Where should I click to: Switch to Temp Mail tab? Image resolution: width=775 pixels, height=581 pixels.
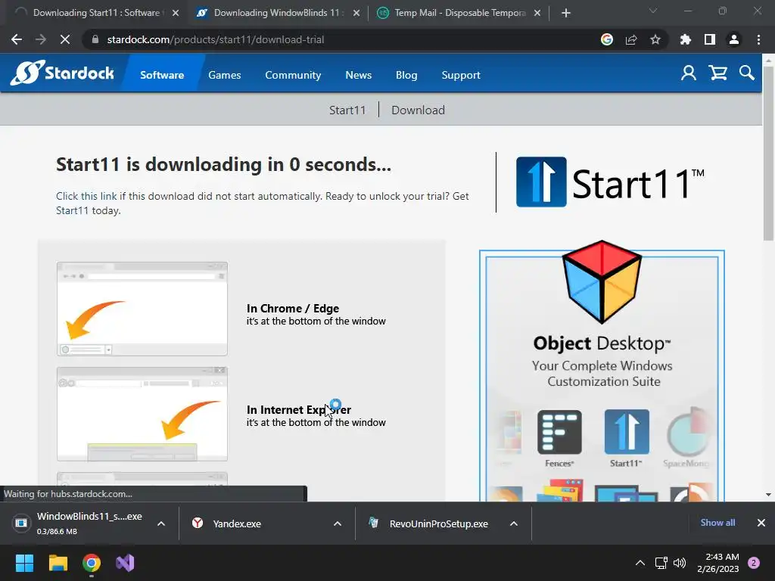[457, 13]
